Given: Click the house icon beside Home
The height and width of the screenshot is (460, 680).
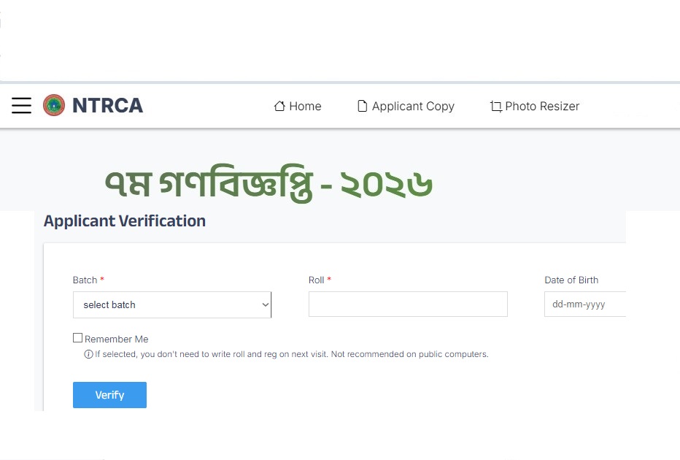Looking at the screenshot, I should (279, 107).
